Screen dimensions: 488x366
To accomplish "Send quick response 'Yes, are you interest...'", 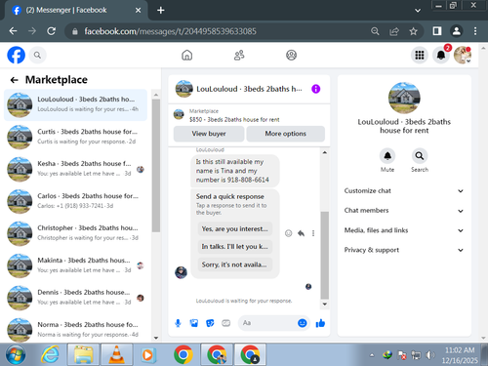I will [234, 229].
